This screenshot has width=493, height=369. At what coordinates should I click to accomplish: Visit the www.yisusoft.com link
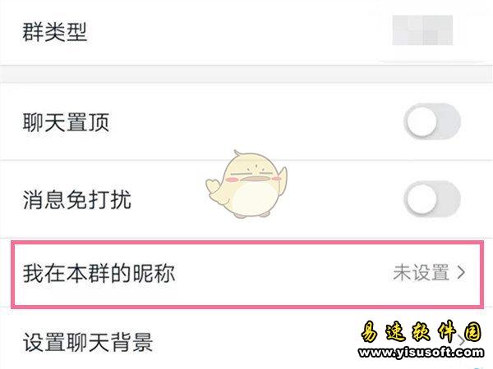(x=421, y=352)
